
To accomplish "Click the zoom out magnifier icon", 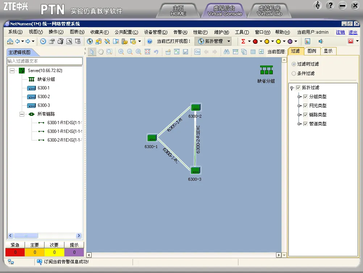I will tap(130, 51).
